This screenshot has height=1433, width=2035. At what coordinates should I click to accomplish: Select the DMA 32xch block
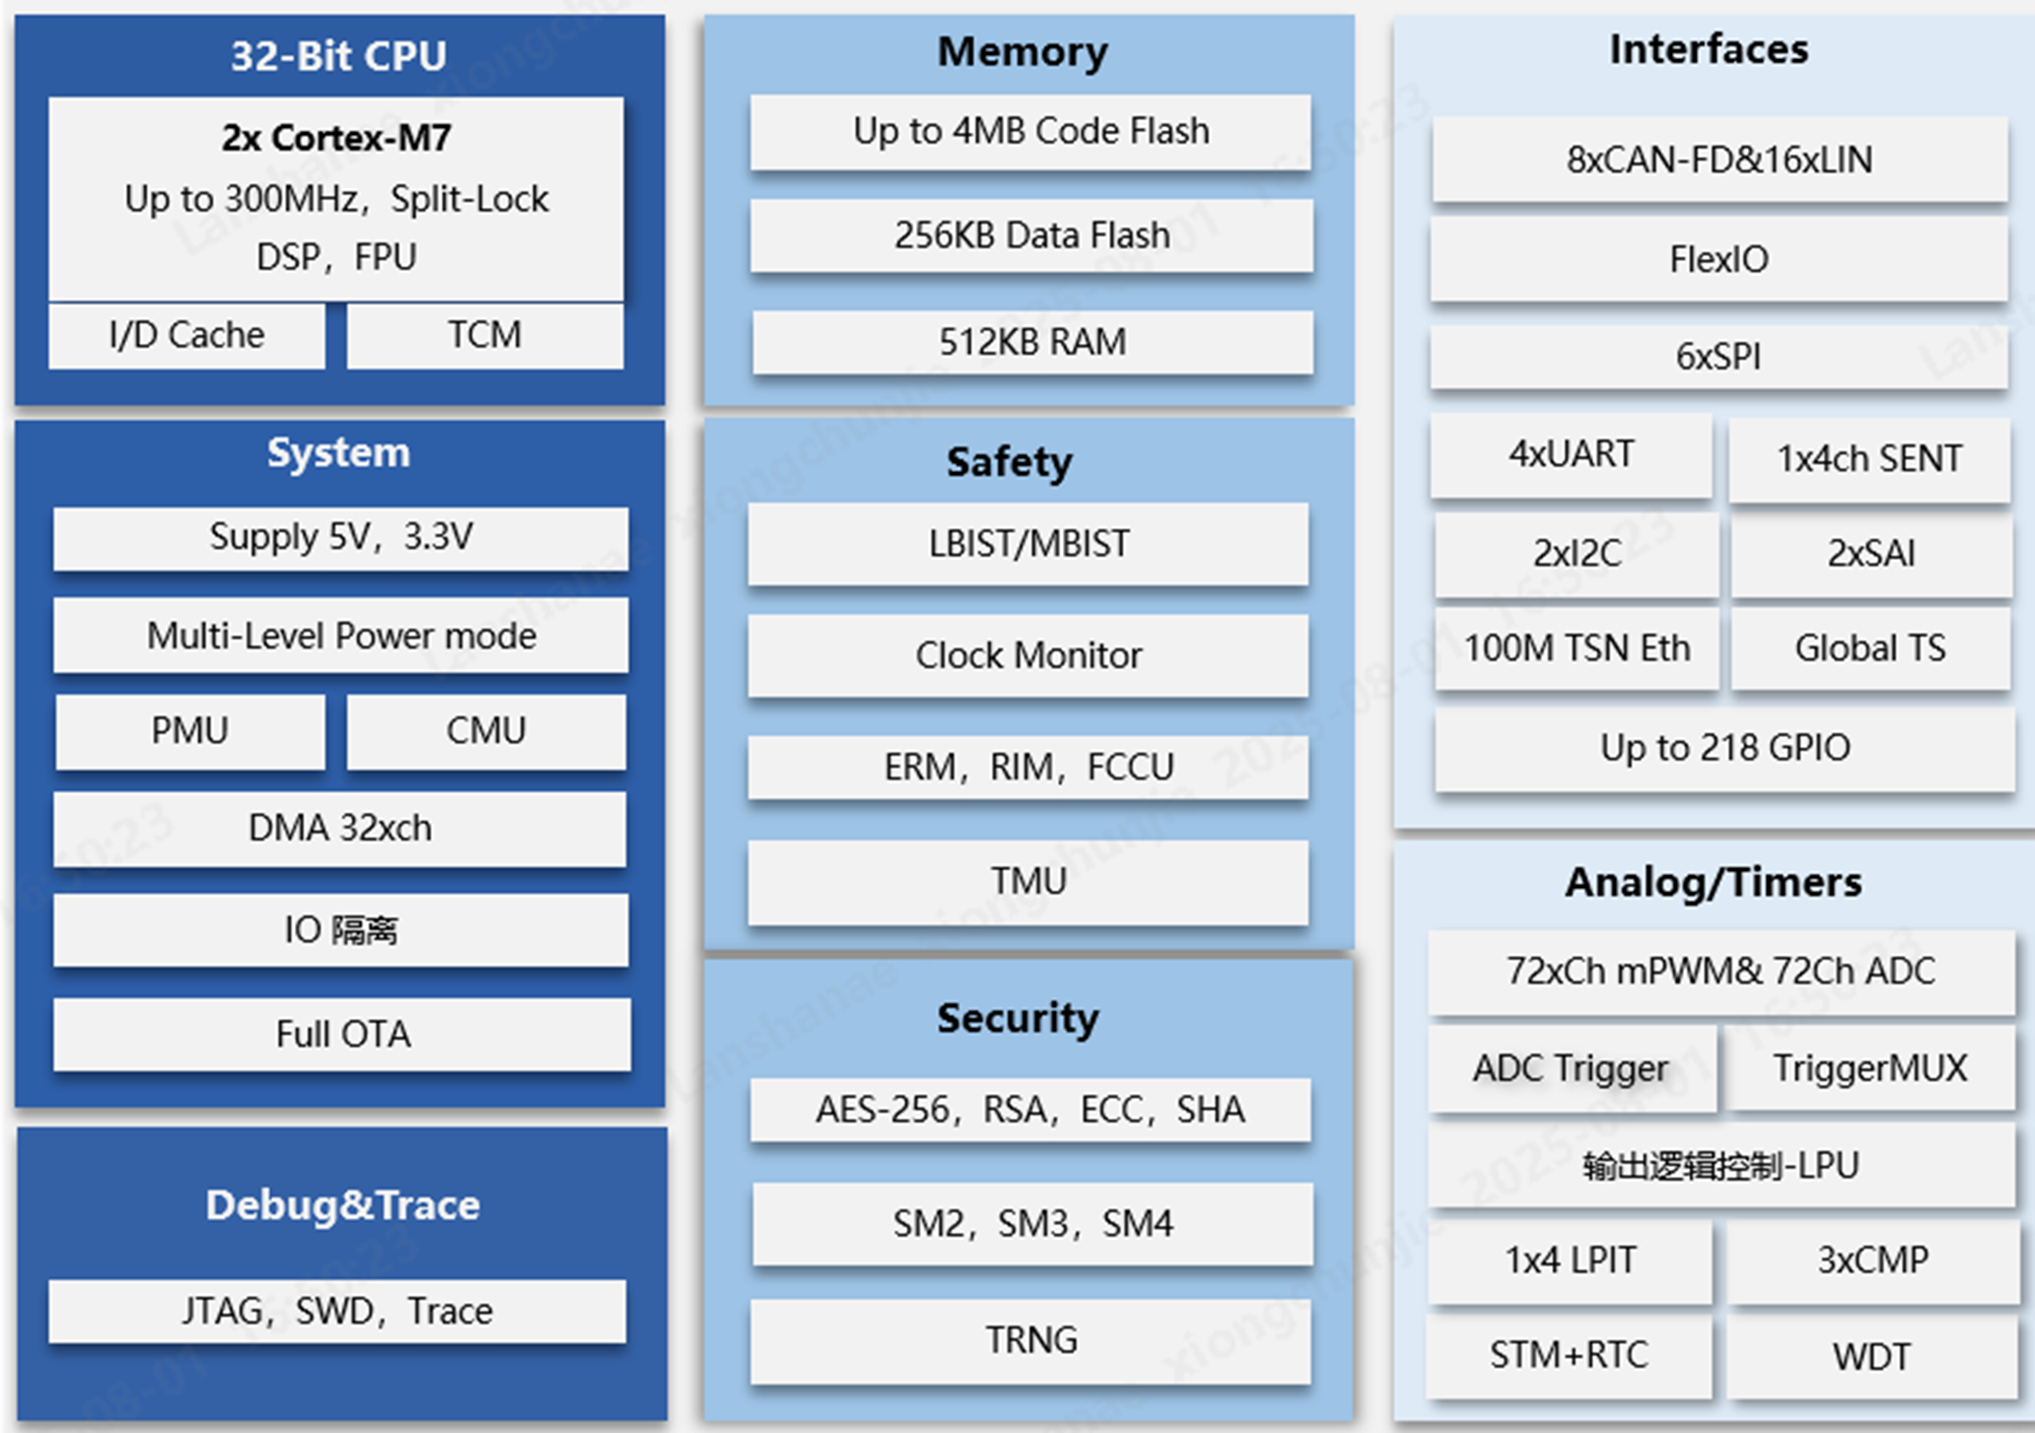pos(339,829)
